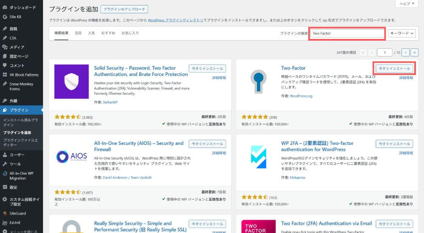Click the AIOS plugin logo thumbnail
The height and width of the screenshot is (233, 424).
pyautogui.click(x=71, y=157)
